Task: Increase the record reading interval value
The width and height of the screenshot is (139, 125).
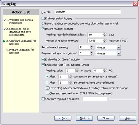Action: tap(92, 46)
